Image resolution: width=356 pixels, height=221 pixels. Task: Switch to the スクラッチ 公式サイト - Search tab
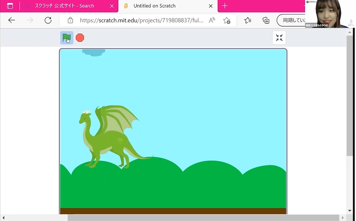tap(64, 6)
